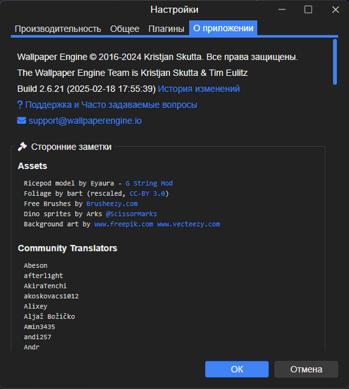Open the @ScissorMarks link
Image resolution: width=349 pixels, height=389 pixels.
point(131,214)
